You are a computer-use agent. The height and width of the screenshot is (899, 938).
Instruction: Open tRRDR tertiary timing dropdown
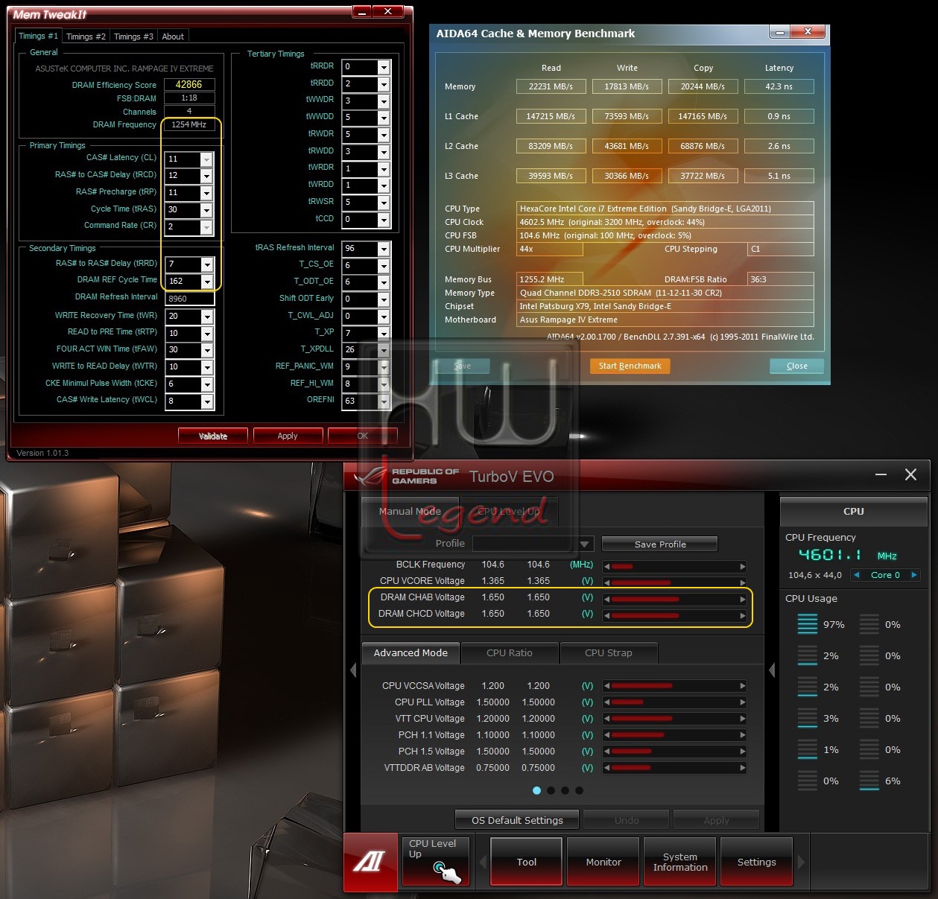click(x=384, y=67)
